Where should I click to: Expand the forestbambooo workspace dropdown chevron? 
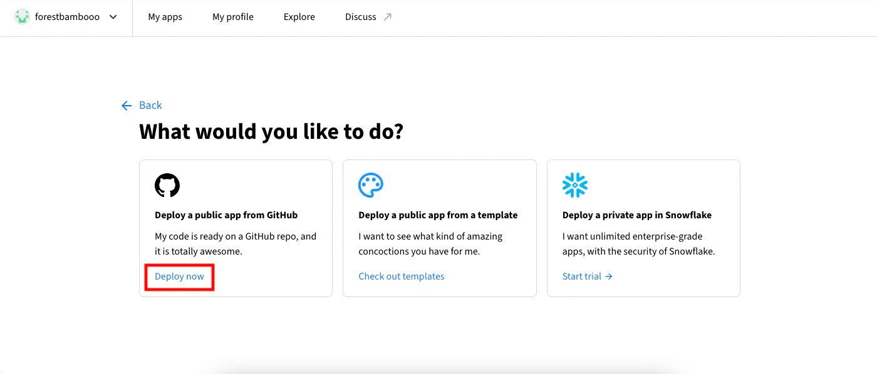113,17
